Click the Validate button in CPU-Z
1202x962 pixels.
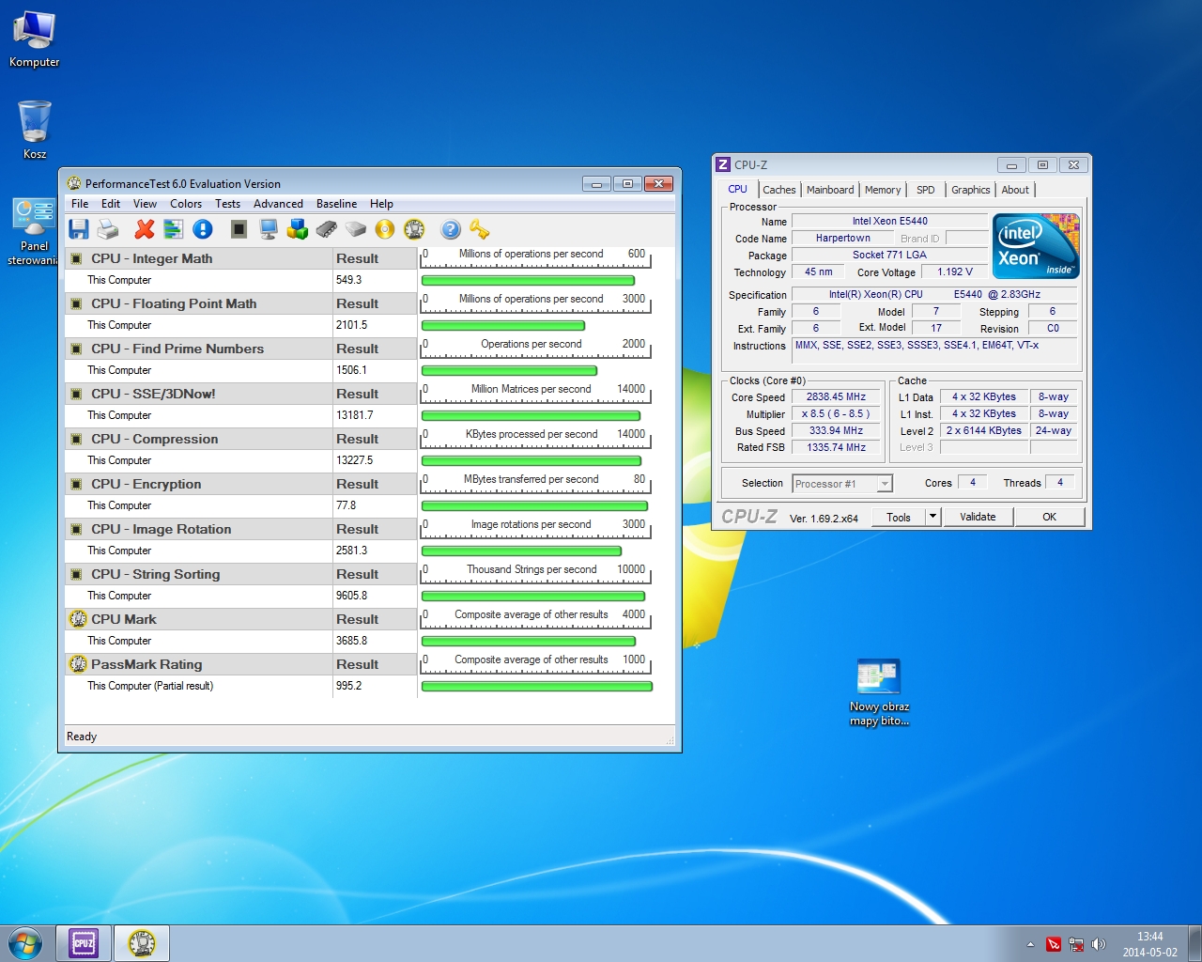click(979, 516)
